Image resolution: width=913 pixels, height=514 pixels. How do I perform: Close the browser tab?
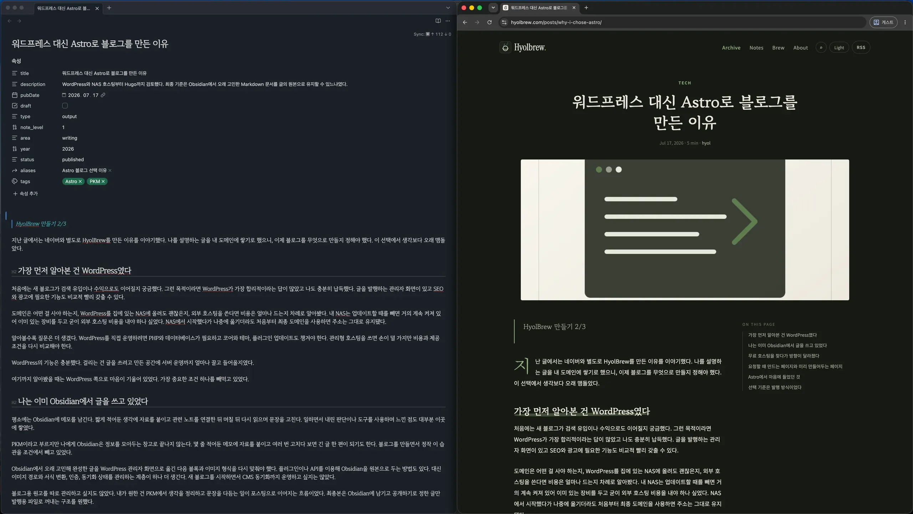point(574,7)
